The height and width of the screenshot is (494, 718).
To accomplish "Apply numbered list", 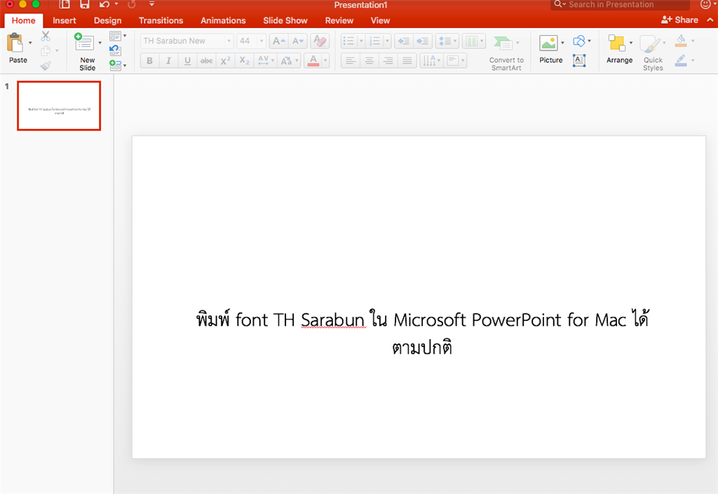I will point(375,41).
